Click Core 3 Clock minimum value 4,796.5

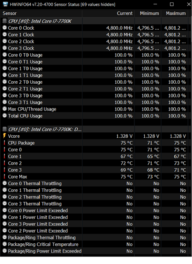pyautogui.click(x=148, y=48)
